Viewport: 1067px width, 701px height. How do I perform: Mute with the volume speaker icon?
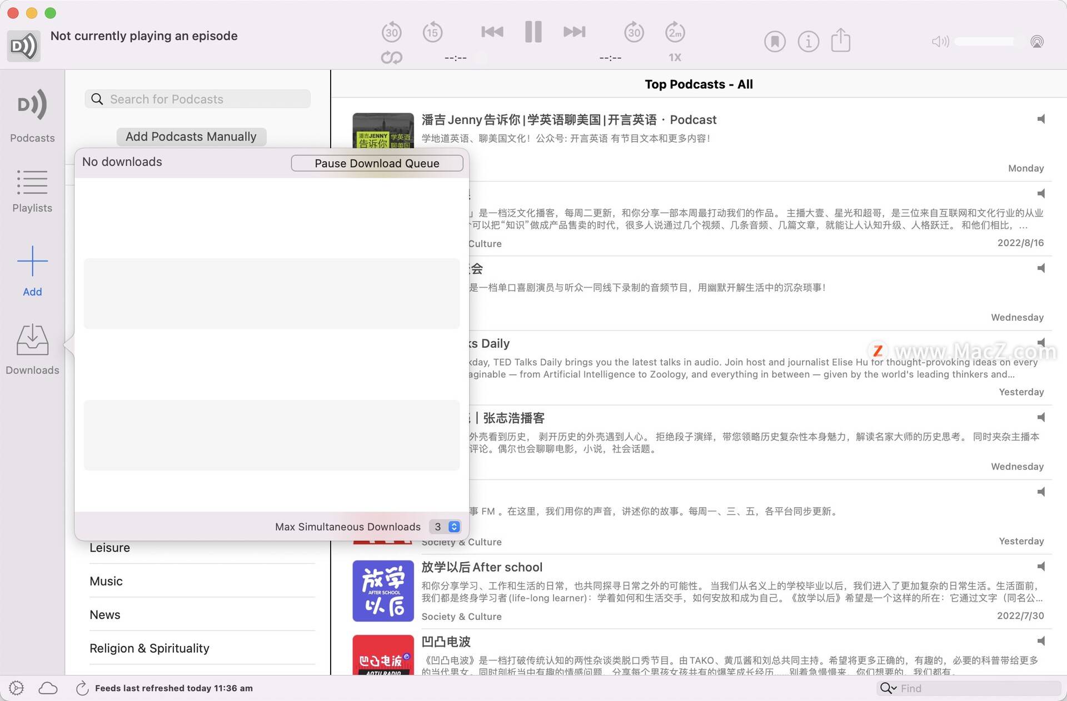coord(940,42)
